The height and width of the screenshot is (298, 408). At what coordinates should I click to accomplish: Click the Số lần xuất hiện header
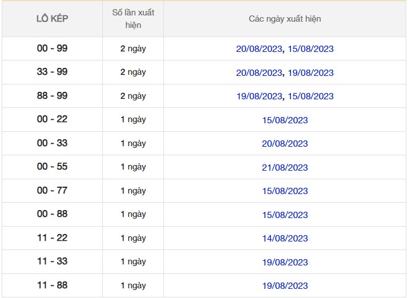(133, 19)
